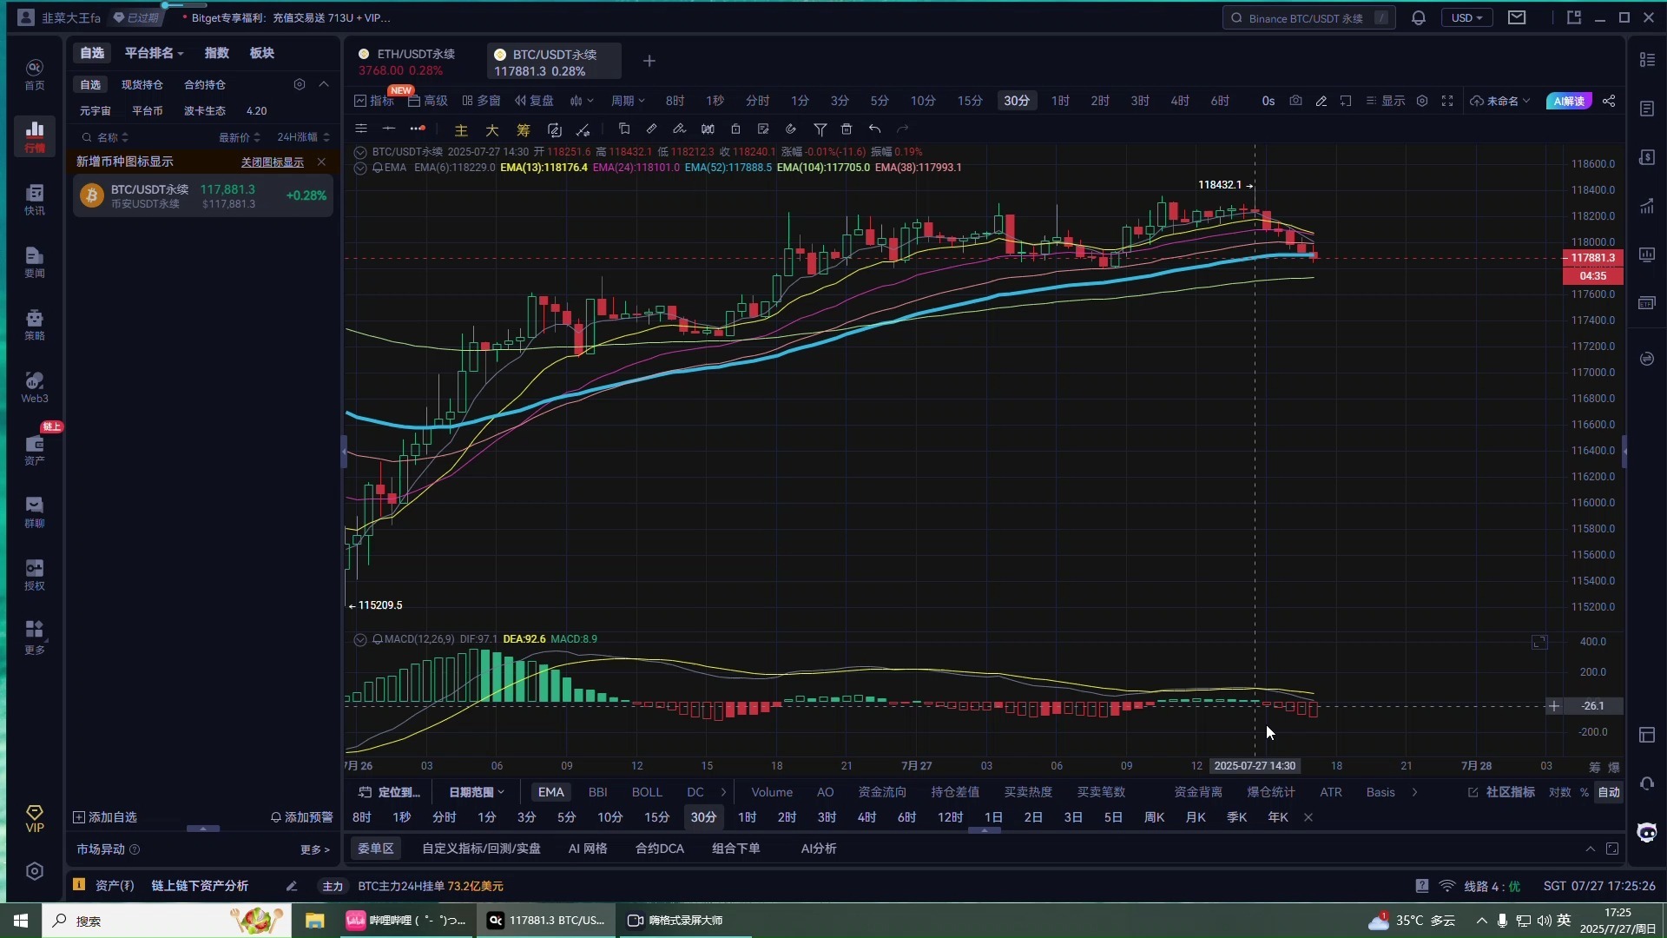Open the VIP diamond icon
The height and width of the screenshot is (938, 1667).
point(35,818)
